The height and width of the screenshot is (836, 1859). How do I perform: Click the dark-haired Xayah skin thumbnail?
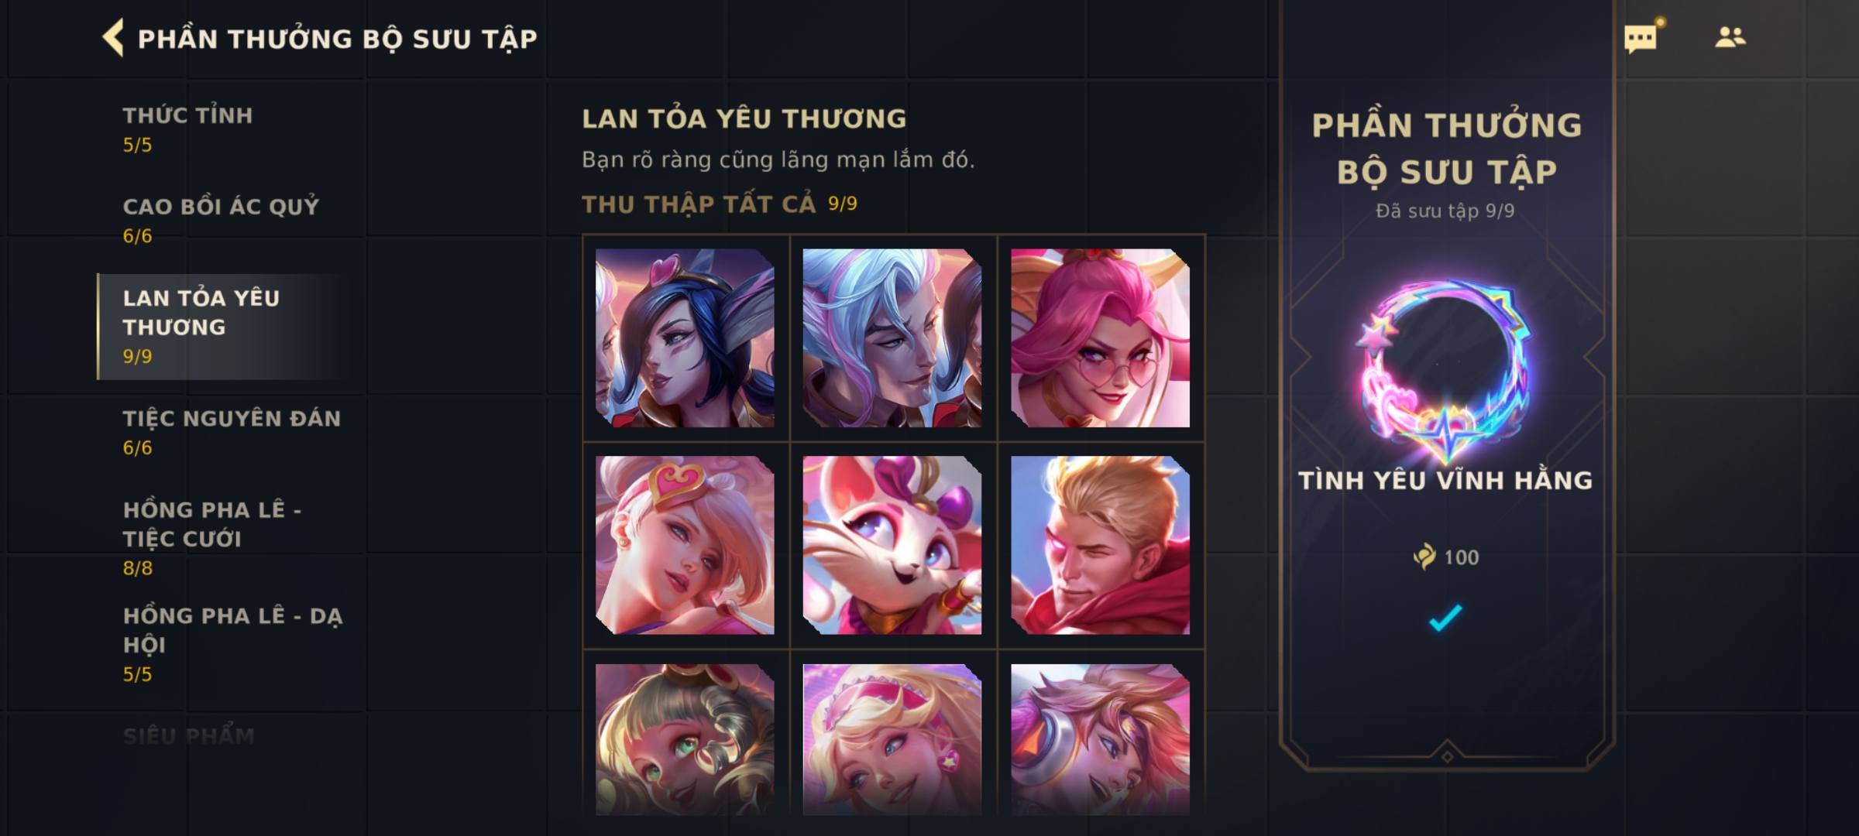coord(685,337)
